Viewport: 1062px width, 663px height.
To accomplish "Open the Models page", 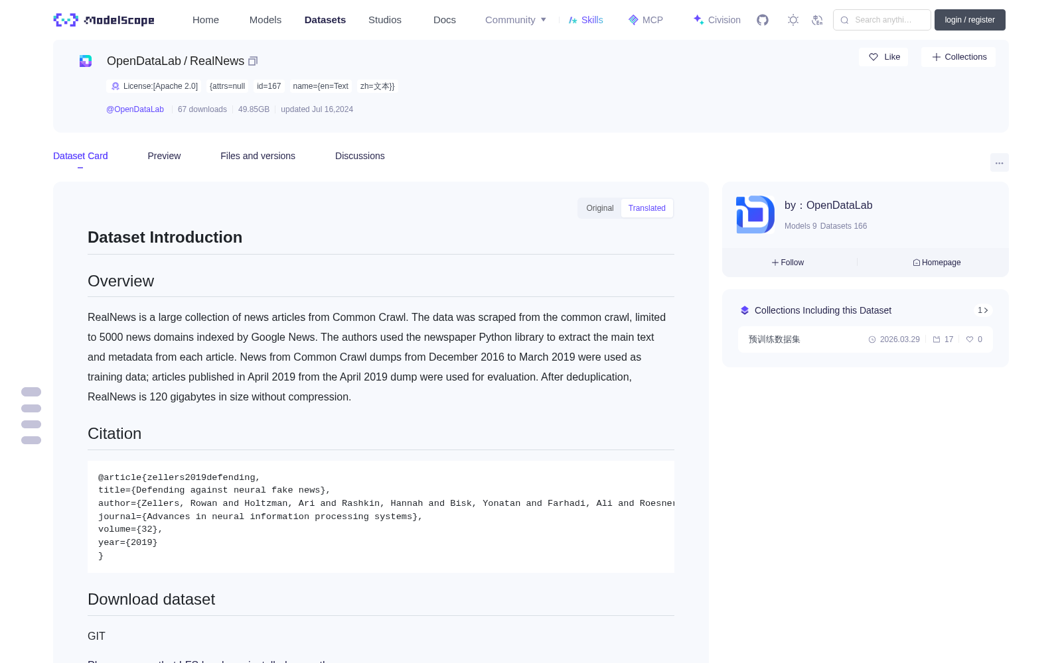I will [265, 20].
